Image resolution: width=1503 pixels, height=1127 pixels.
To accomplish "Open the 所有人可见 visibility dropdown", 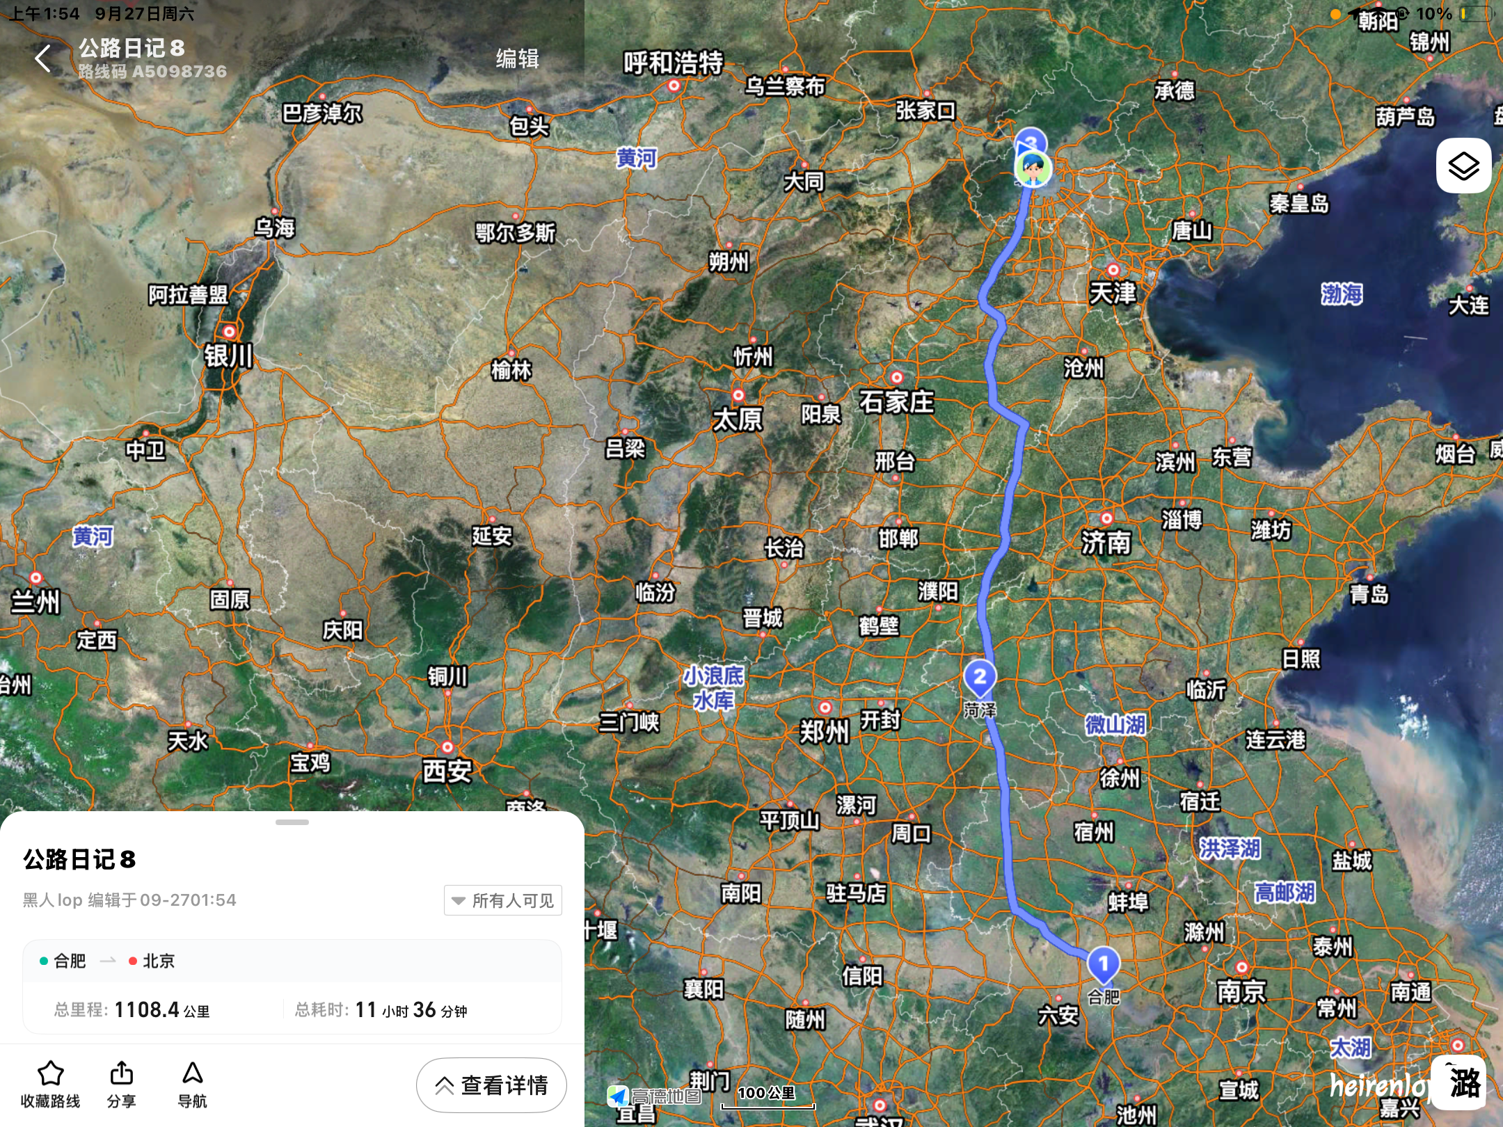I will point(503,900).
